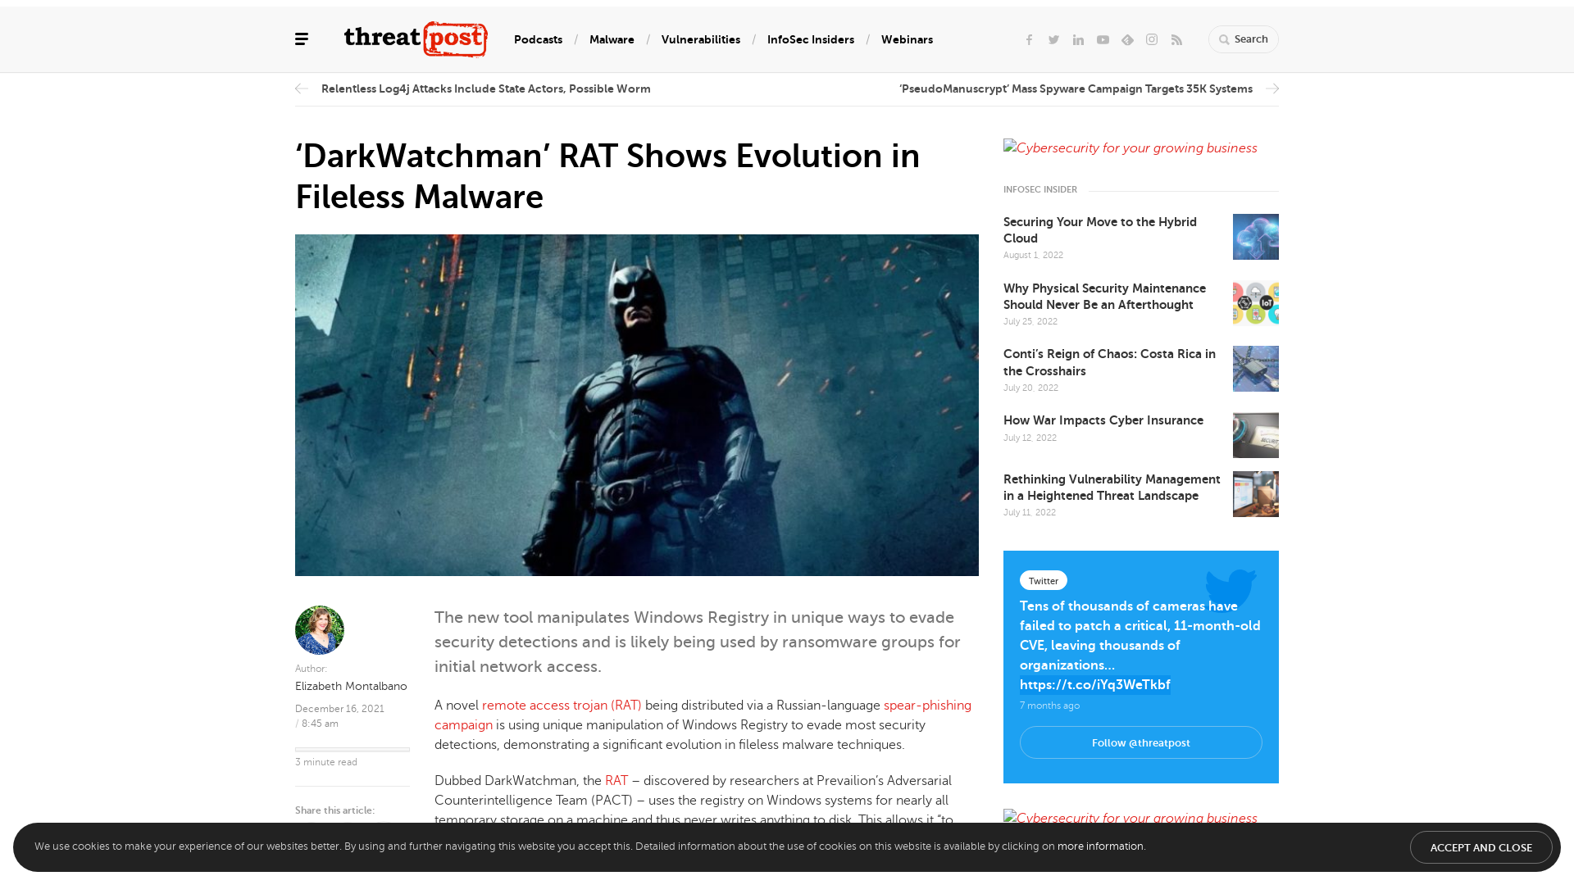
Task: Click the previous article left arrow
Action: [302, 88]
